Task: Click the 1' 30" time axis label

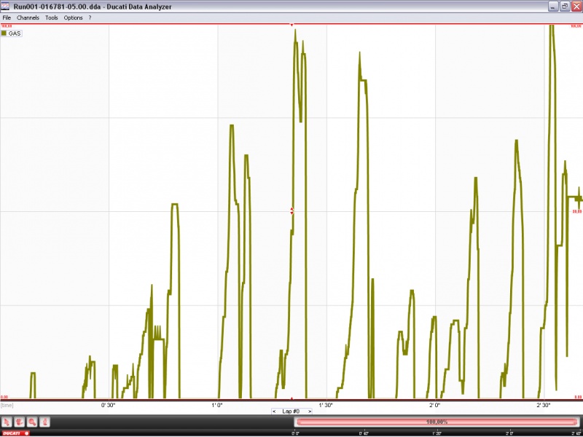Action: click(x=326, y=405)
